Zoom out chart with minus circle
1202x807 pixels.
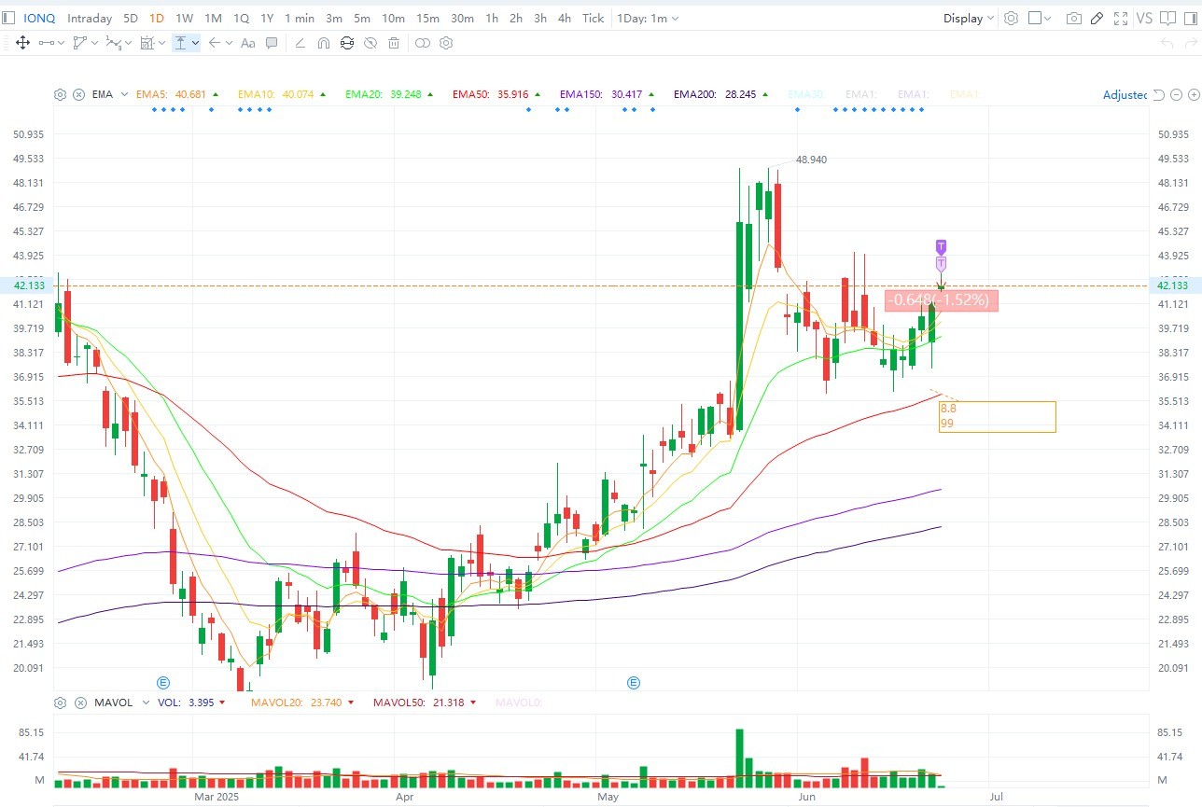[1176, 94]
